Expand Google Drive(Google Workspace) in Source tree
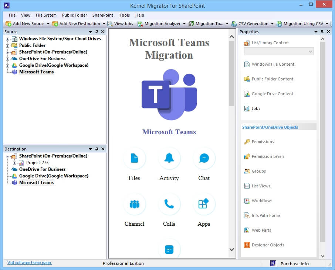 pos(7,66)
